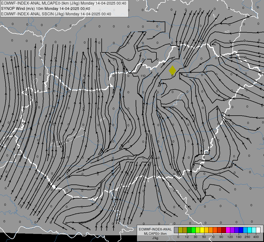Image resolution: width=264 pixels, height=242 pixels.
Task: Pick the pure blue legend swatch
Action: (241, 230)
